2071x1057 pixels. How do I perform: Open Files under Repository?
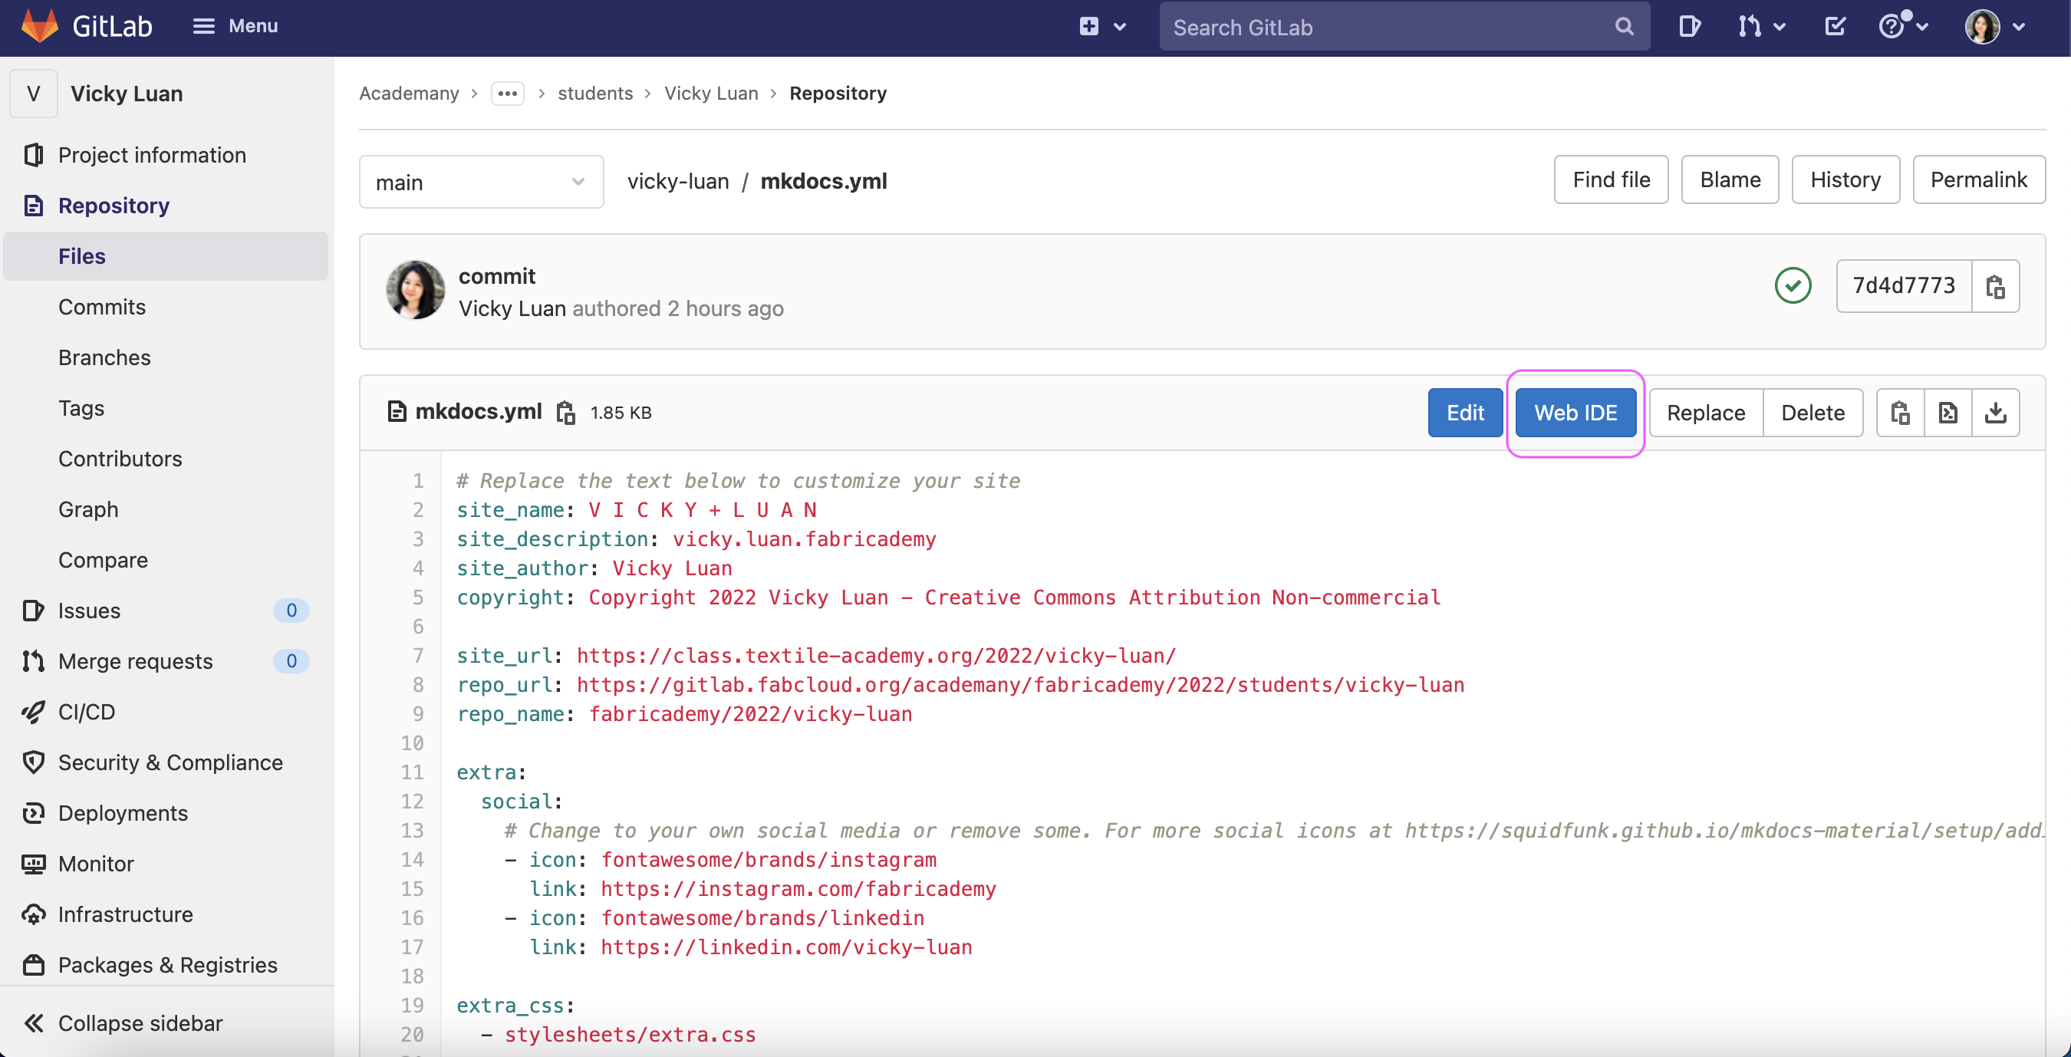pyautogui.click(x=166, y=255)
